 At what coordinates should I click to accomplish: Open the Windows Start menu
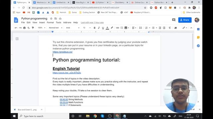pos(14,116)
